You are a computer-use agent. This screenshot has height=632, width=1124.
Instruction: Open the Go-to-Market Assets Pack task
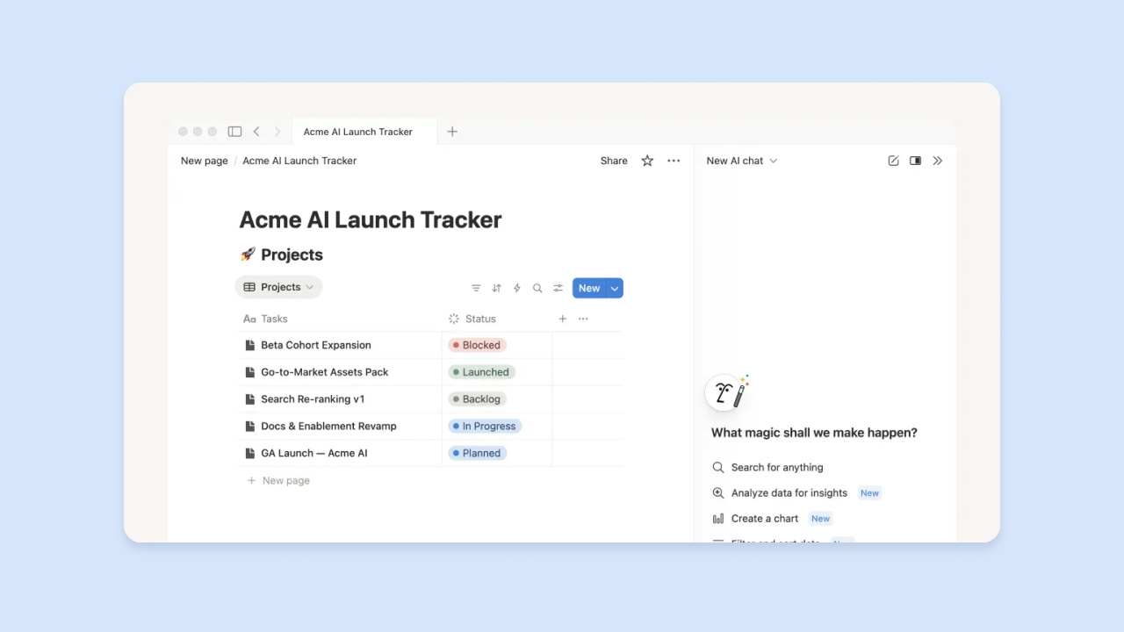pos(325,372)
